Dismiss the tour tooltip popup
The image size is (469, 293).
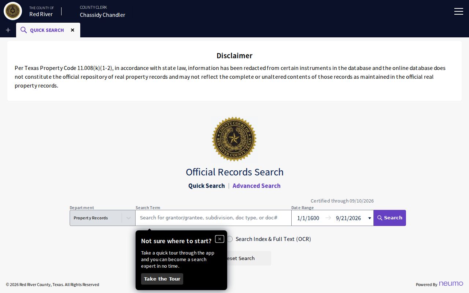point(219,239)
